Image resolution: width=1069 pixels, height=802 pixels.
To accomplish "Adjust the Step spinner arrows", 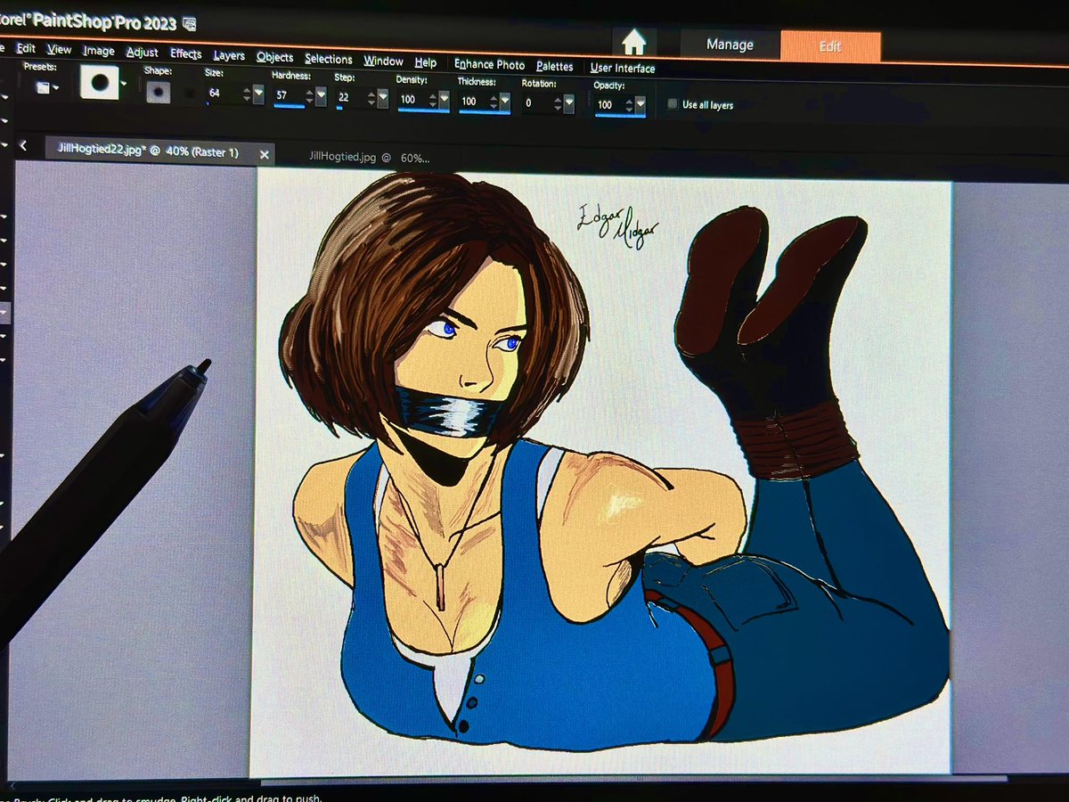I will [x=372, y=98].
